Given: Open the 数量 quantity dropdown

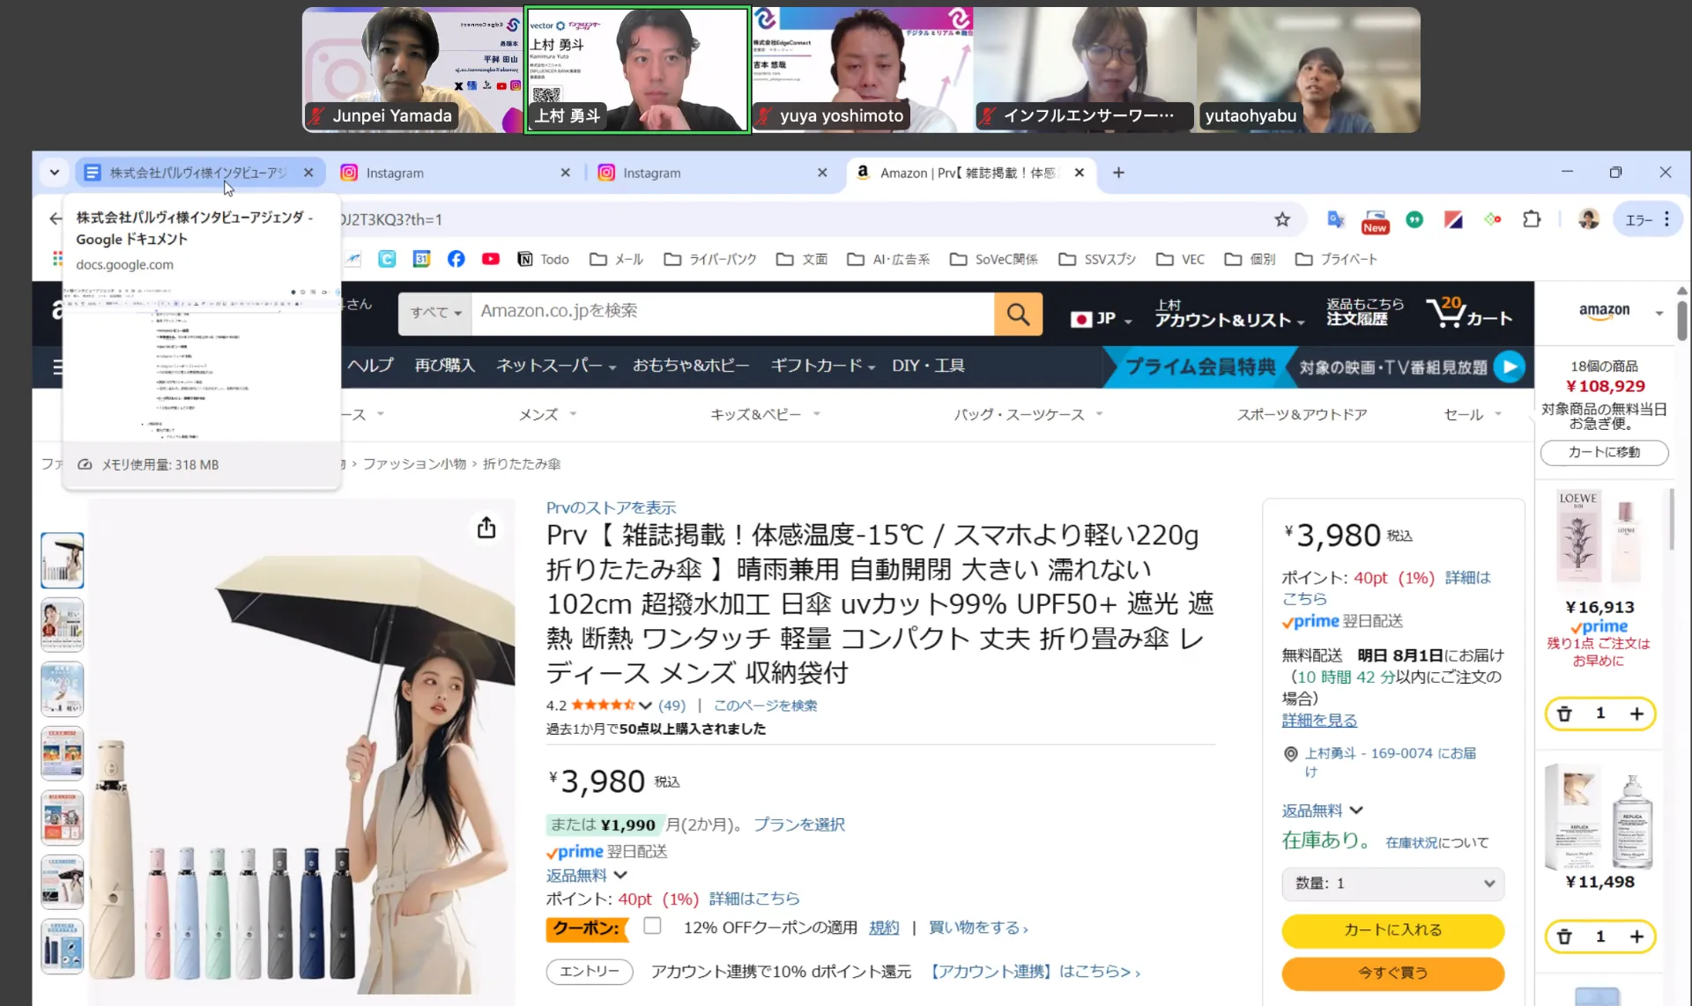Looking at the screenshot, I should [1392, 883].
